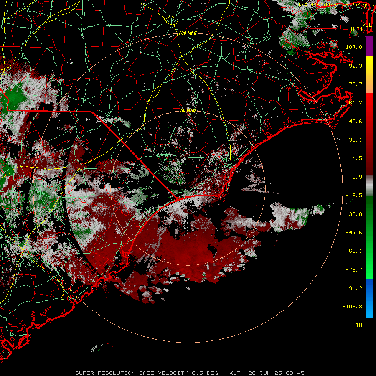Click the gray near-zero segment of velocity scale
This screenshot has width=376, height=376.
369,186
